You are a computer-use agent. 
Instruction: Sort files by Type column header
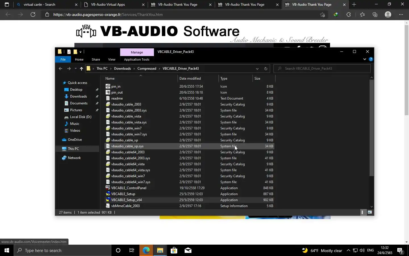coord(235,79)
